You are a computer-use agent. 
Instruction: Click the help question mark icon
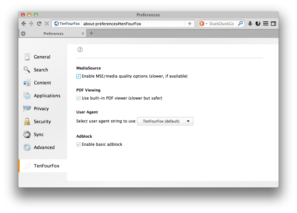80,49
